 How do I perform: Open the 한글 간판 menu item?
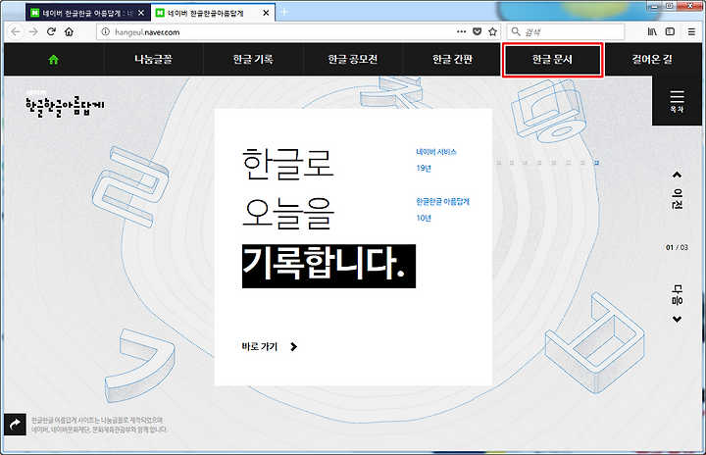coord(452,59)
